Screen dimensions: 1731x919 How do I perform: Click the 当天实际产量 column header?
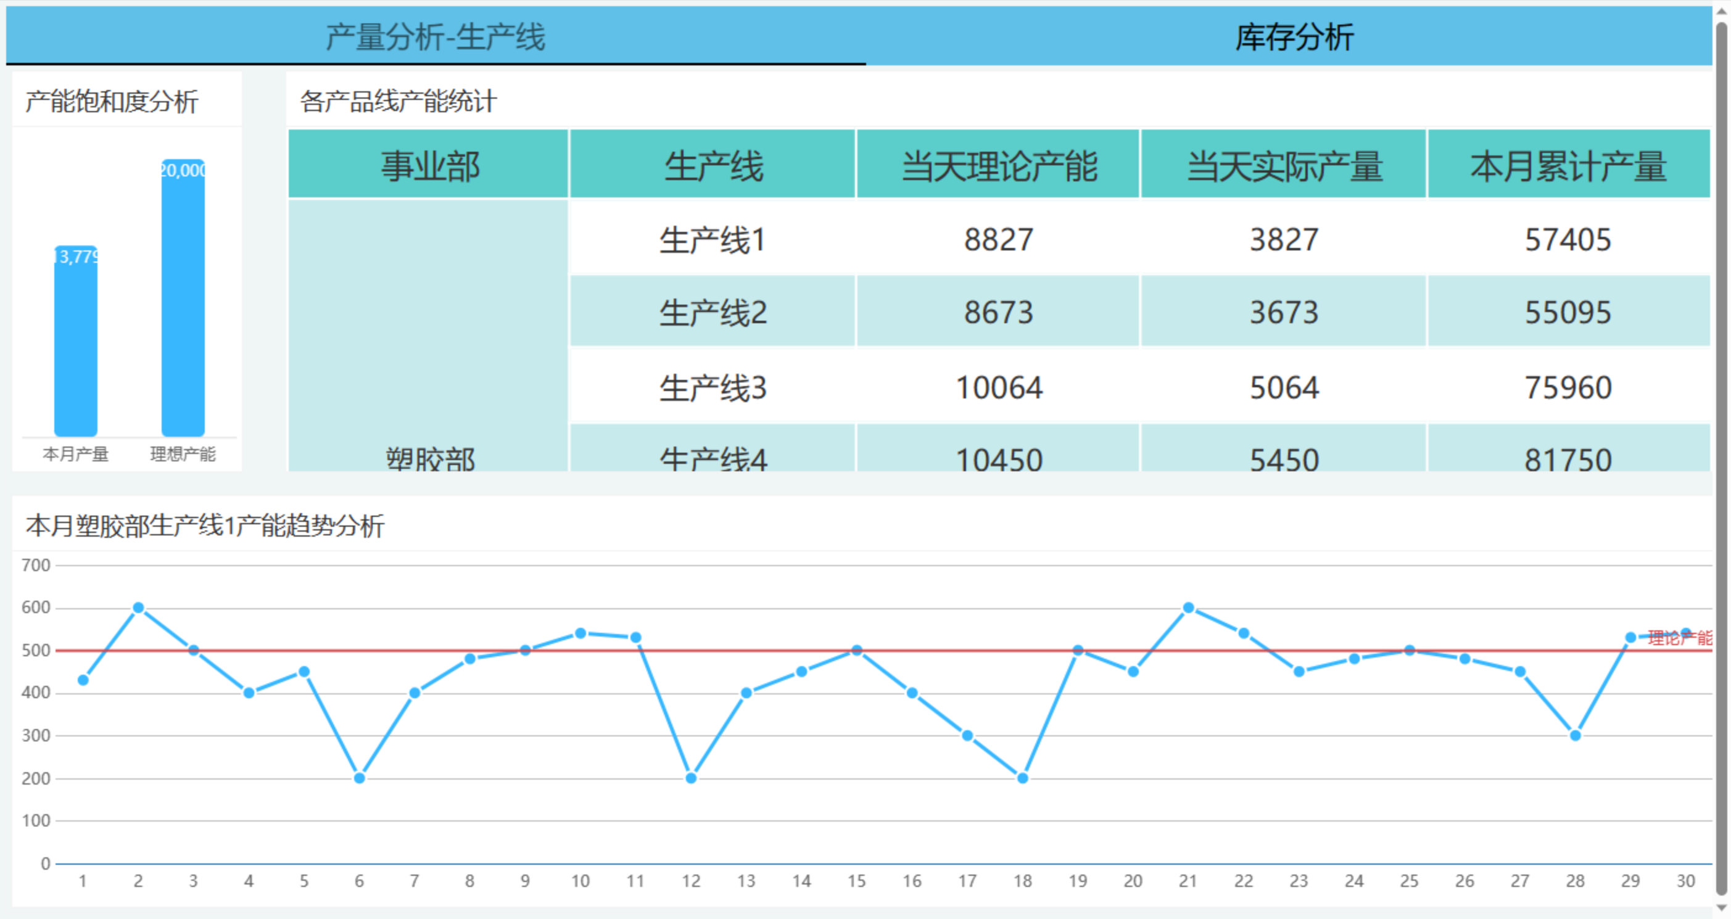(1284, 165)
